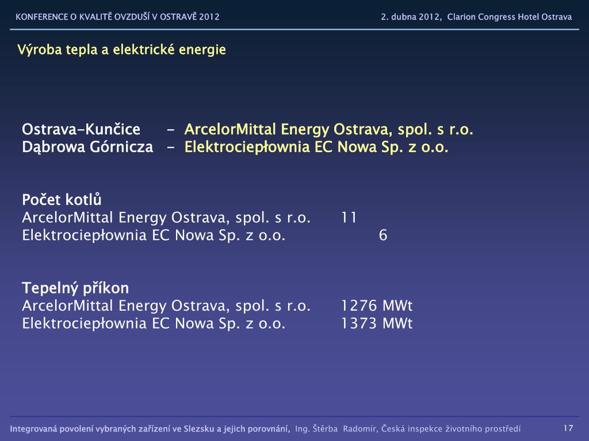This screenshot has height=441, width=589.
Task: Click the boiler count value '6'
Action: (383, 235)
